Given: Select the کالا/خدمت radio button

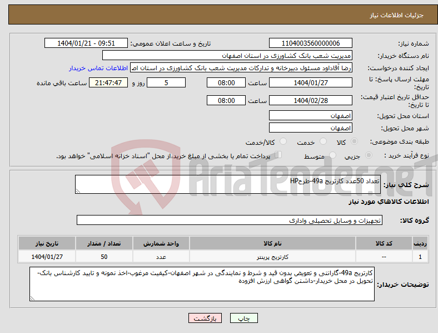Looking at the screenshot, I should [x=283, y=141].
